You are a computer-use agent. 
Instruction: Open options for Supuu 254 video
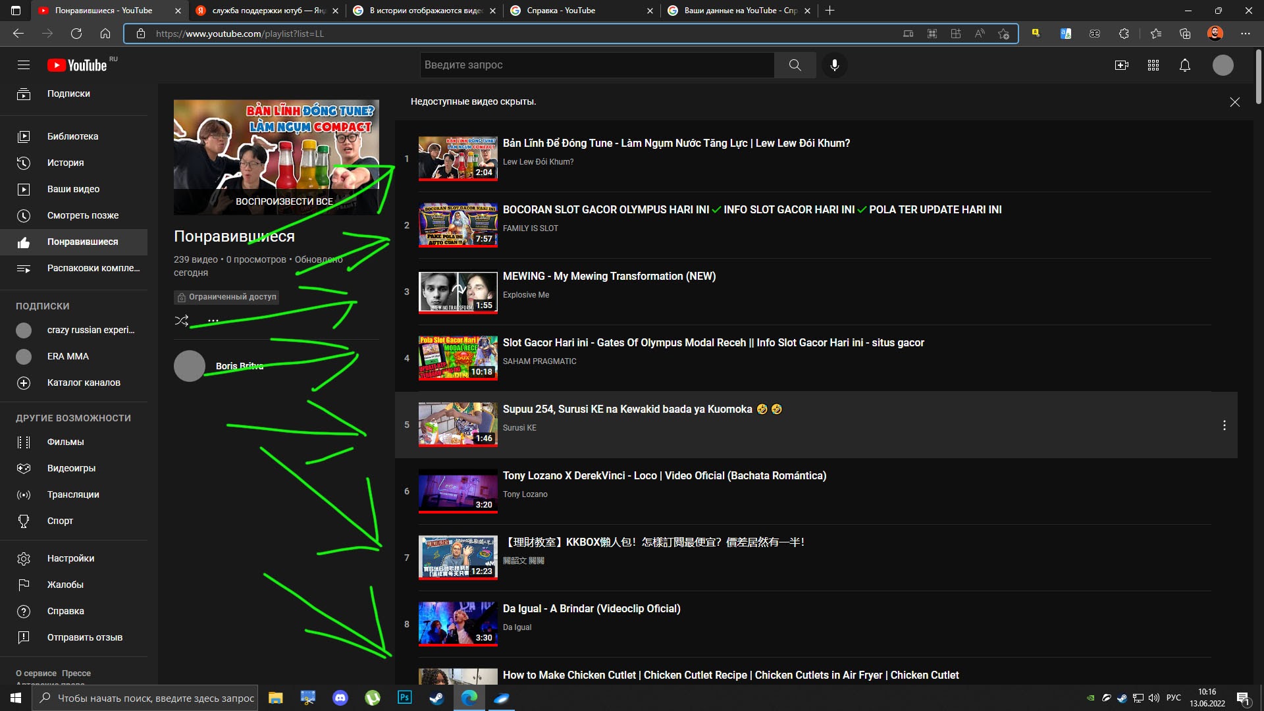(x=1224, y=425)
